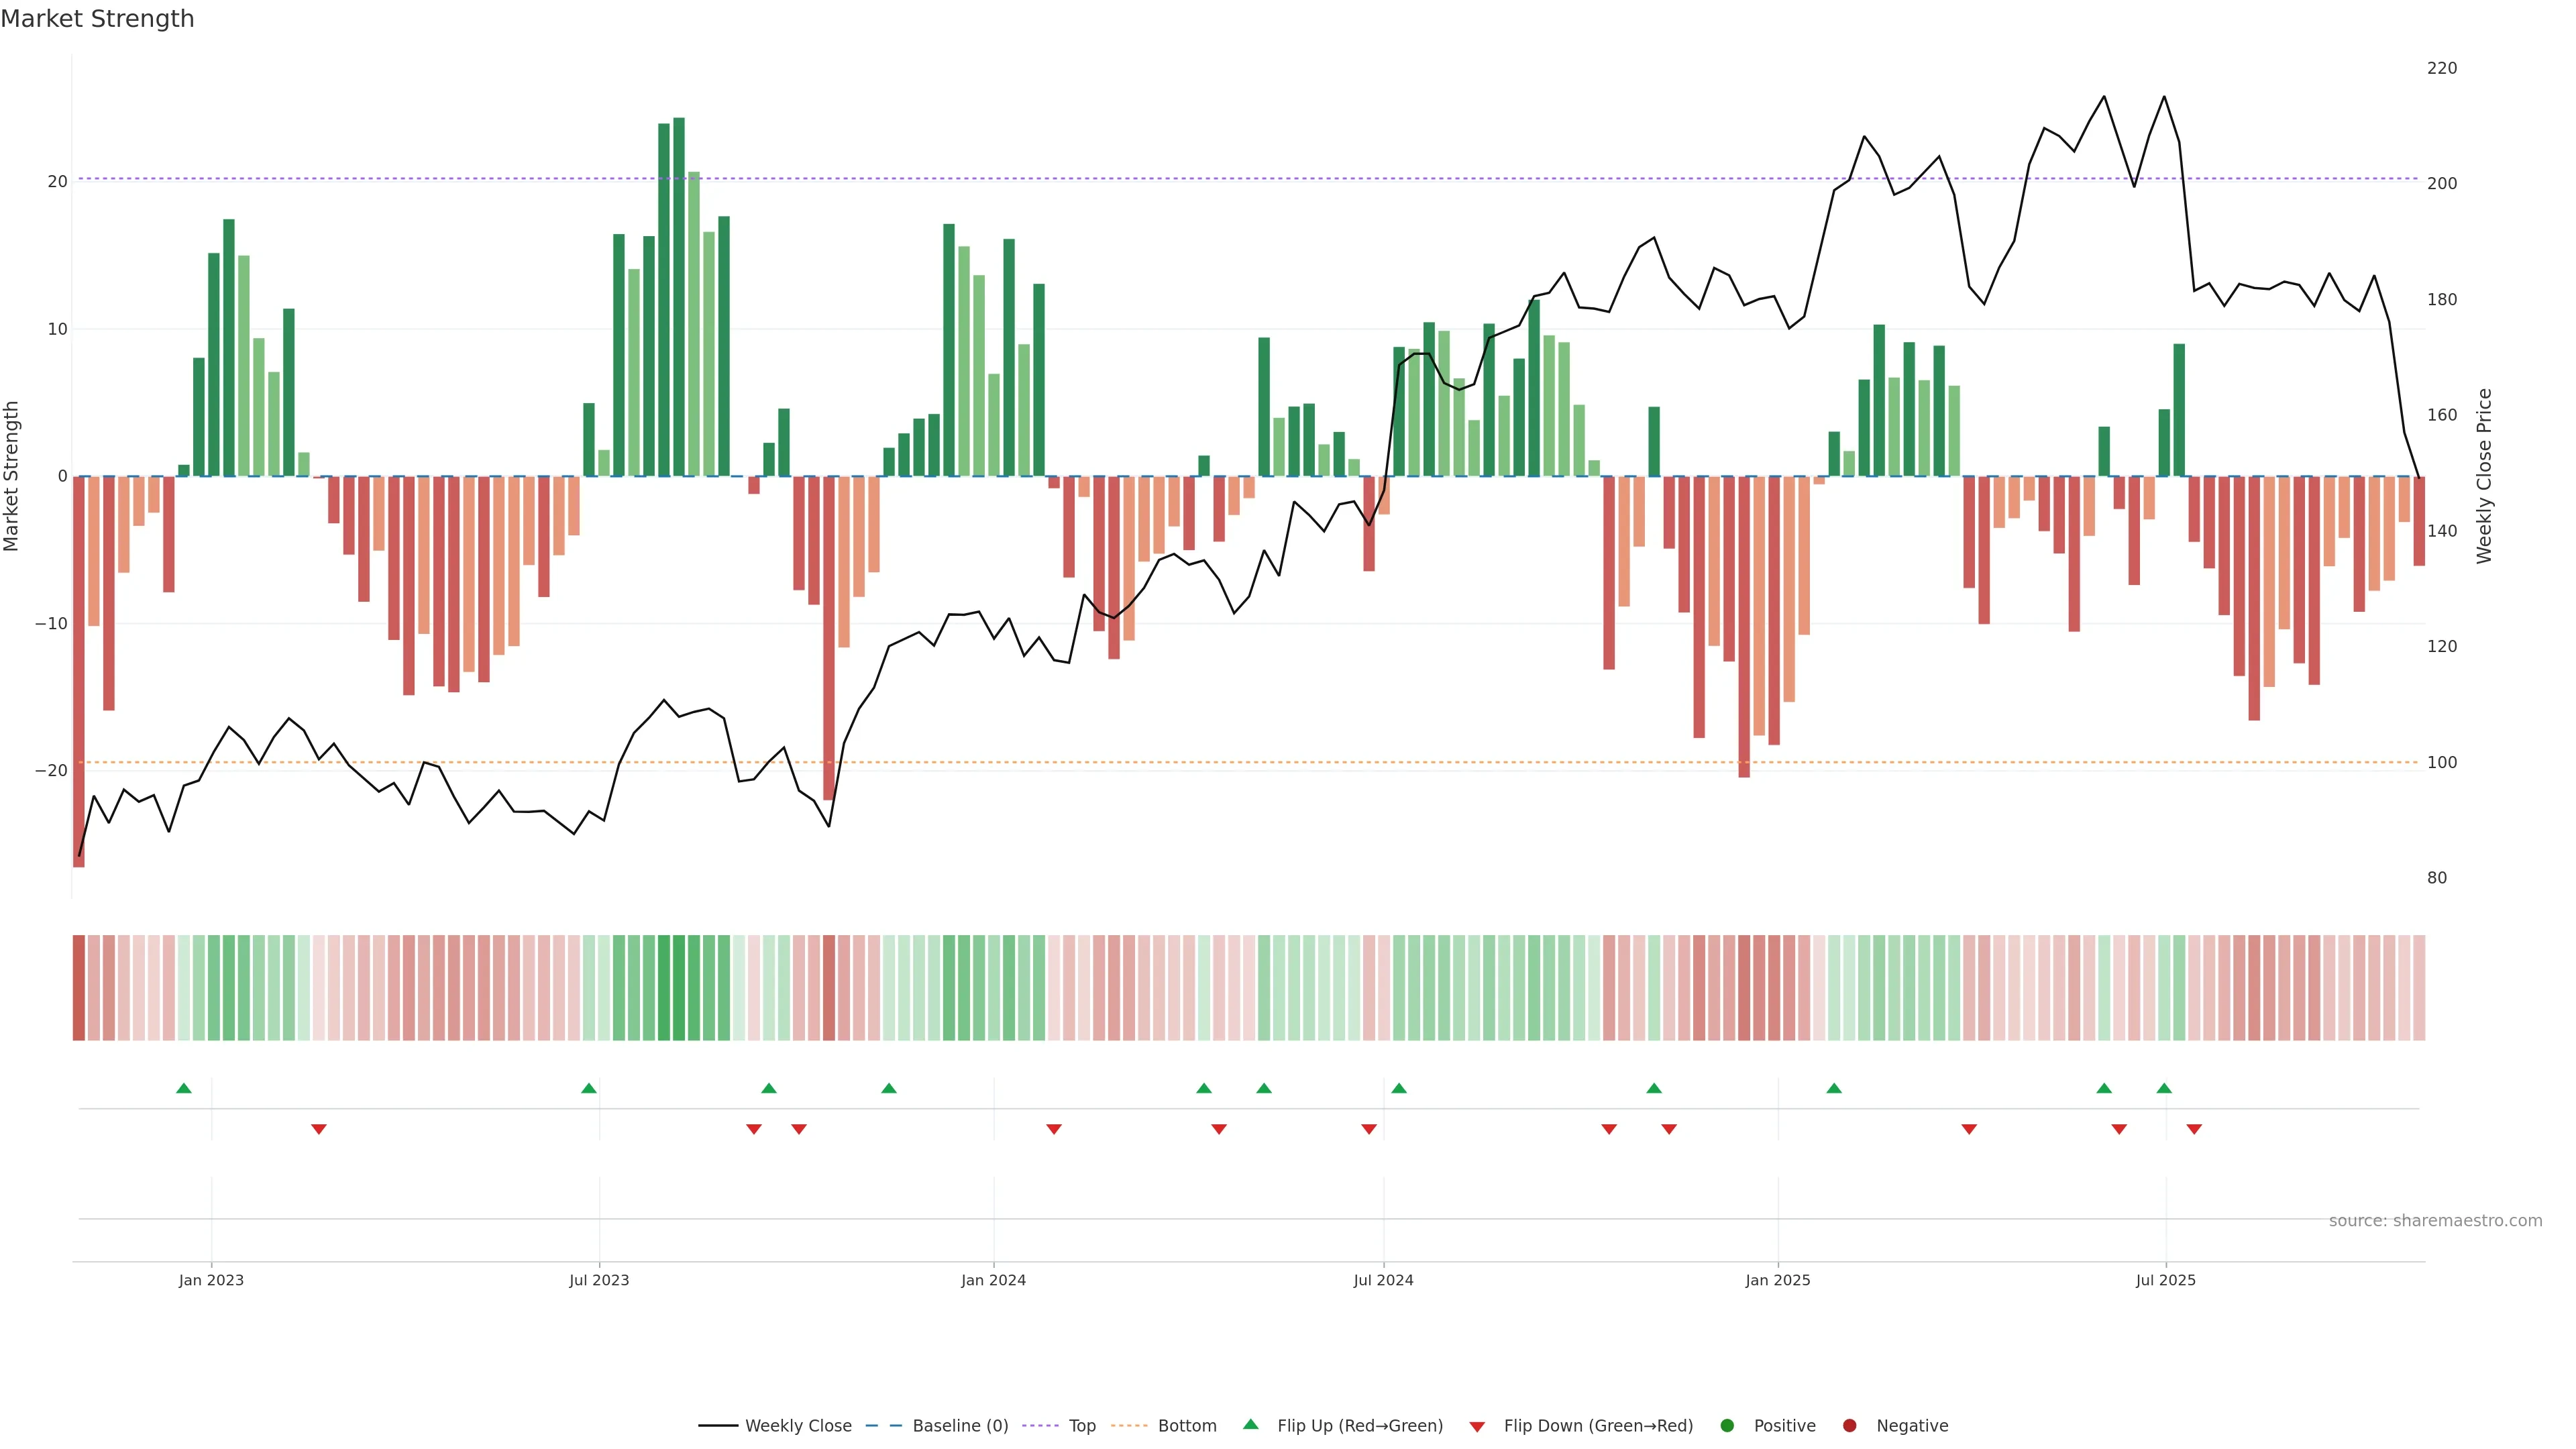Image resolution: width=2576 pixels, height=1449 pixels.
Task: Click the rightmost red flip-down triangle marker
Action: pos(2194,1129)
